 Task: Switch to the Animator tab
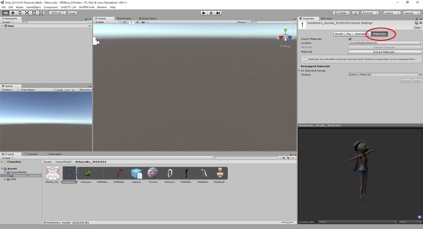[x=124, y=19]
